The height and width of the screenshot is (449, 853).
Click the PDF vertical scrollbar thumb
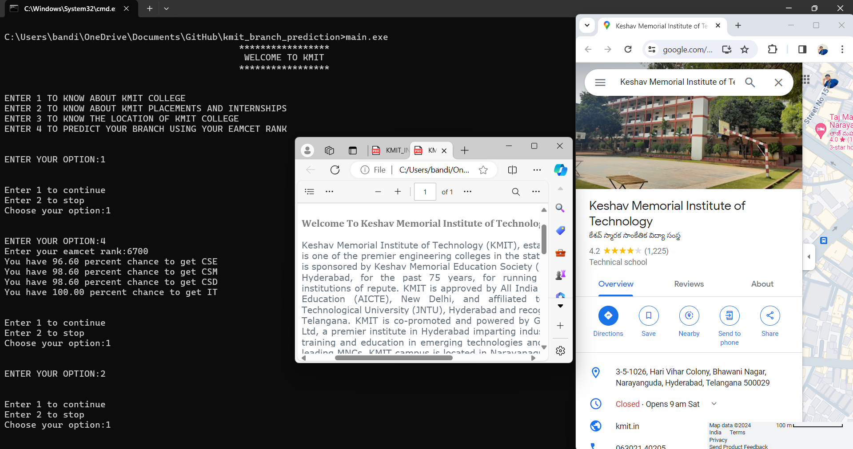click(x=544, y=240)
